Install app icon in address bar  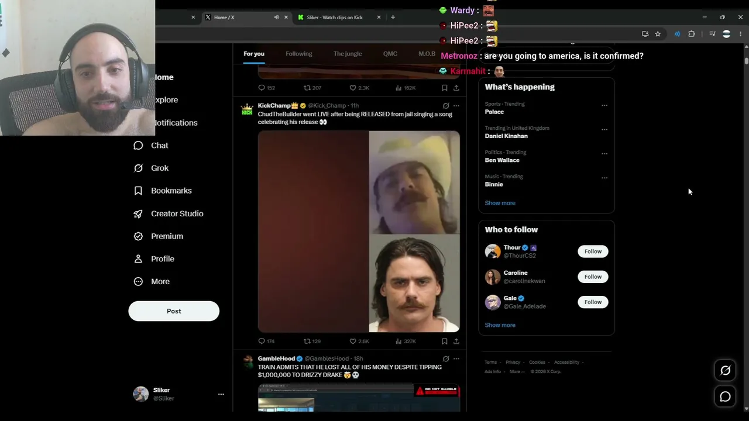coord(645,34)
